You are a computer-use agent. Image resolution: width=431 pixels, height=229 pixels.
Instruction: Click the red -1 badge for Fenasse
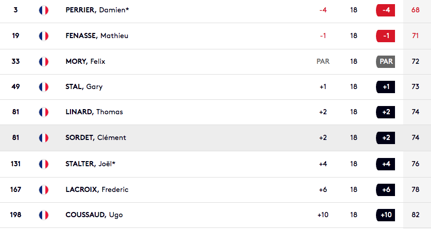pyautogui.click(x=385, y=36)
